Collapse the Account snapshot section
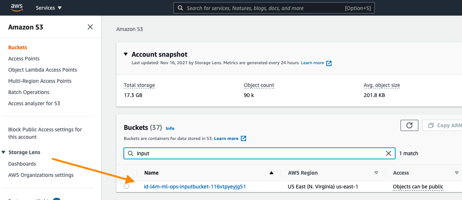Screen dimensions: 462x200 point(126,54)
